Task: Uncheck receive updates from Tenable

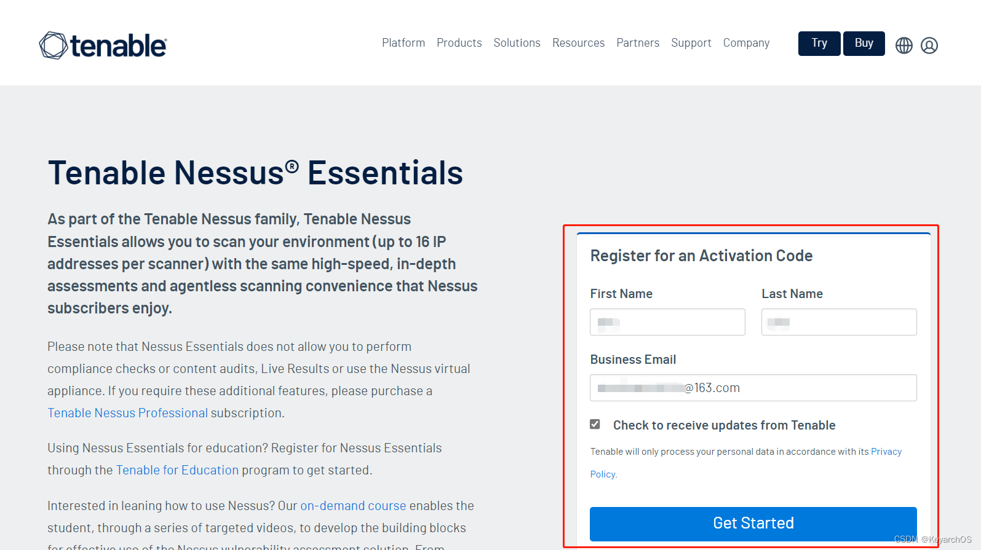Action: [x=595, y=424]
